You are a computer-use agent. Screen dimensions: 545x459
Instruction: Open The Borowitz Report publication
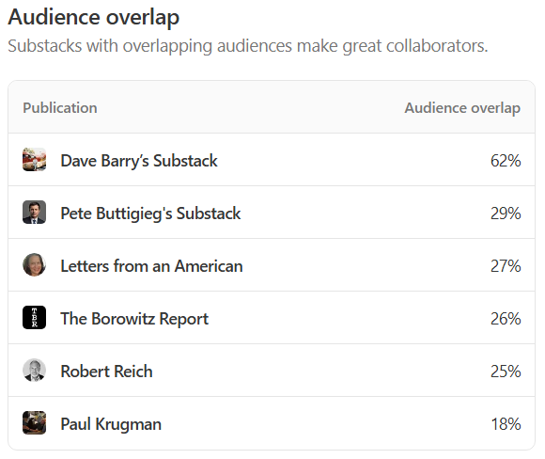[x=134, y=319]
